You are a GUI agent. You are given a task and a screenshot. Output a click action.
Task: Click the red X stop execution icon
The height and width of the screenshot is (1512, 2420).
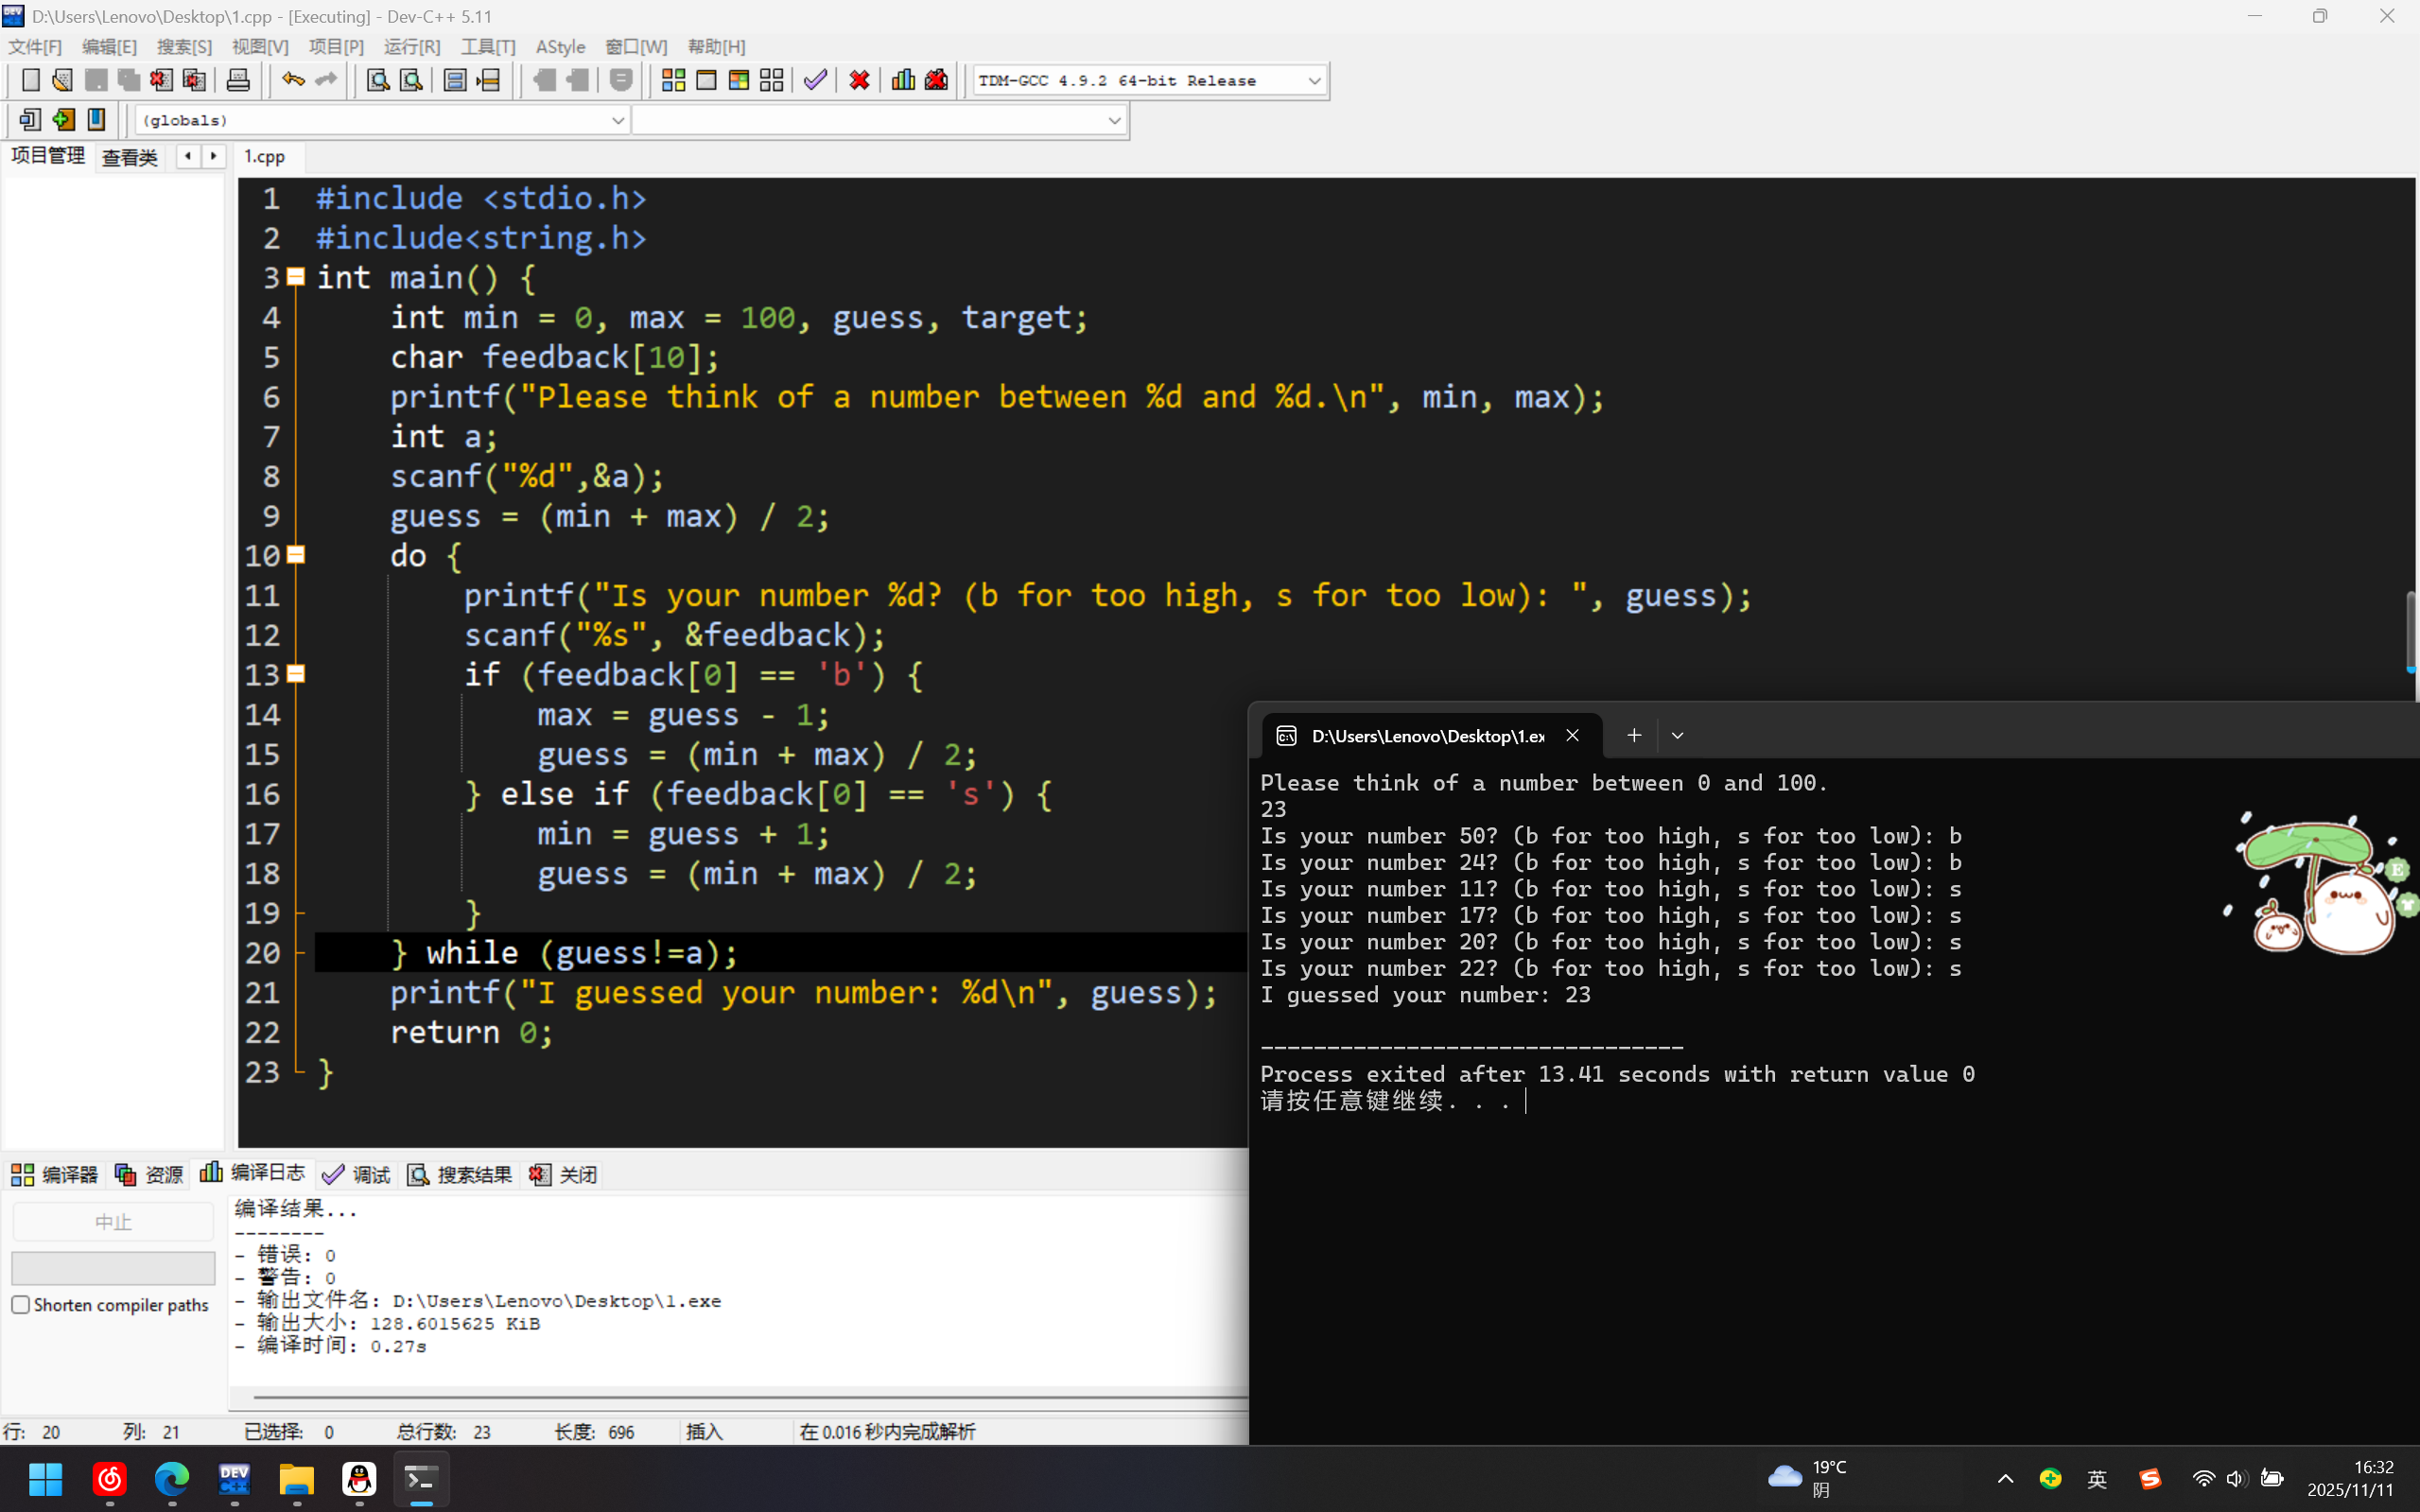[x=859, y=80]
